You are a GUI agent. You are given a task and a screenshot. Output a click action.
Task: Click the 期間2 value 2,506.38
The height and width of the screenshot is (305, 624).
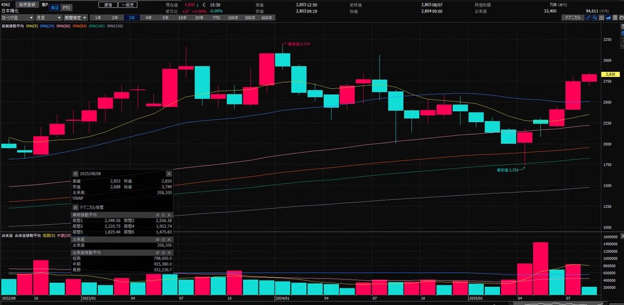pos(164,220)
